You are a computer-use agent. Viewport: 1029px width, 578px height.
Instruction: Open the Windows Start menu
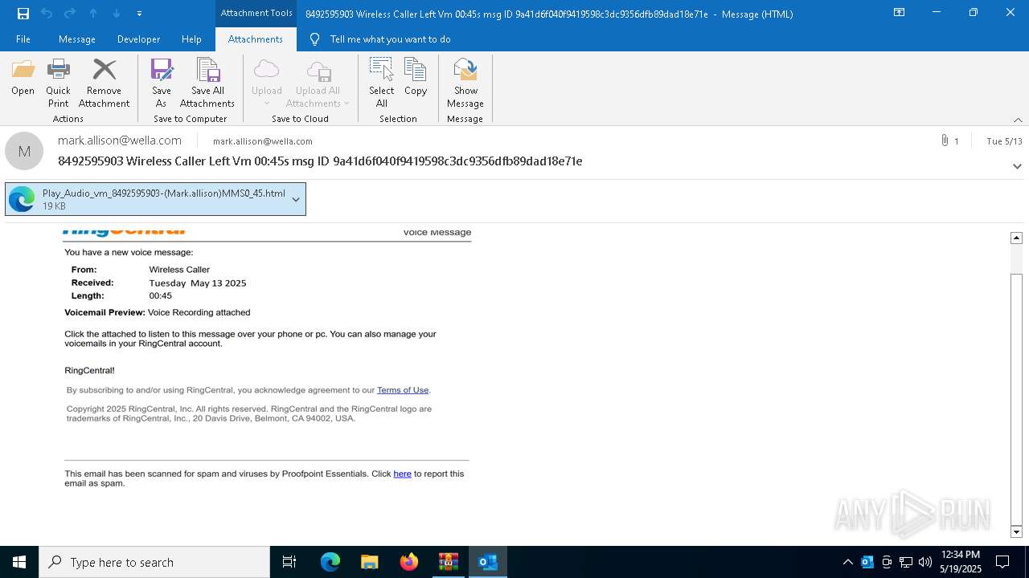[19, 562]
